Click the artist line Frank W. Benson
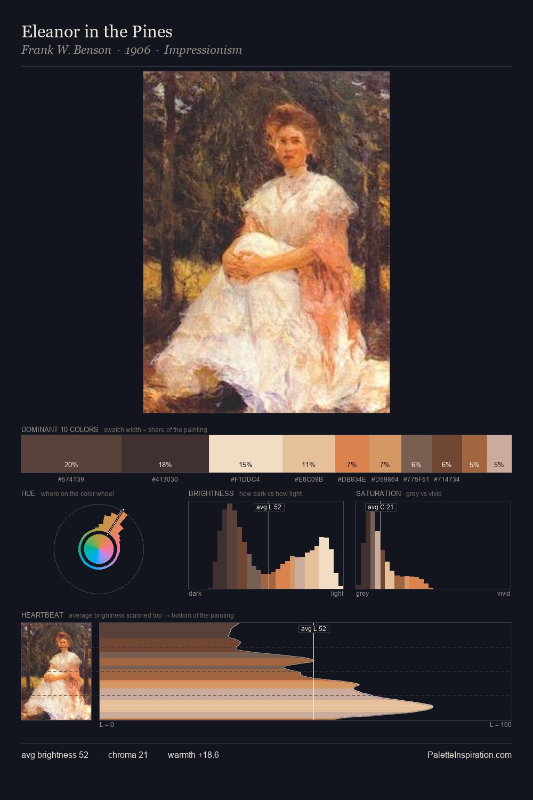Viewport: 533px width, 800px height. 66,50
